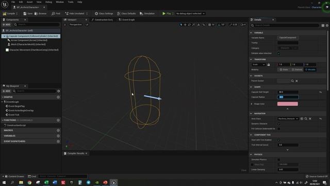Collapse the Sockets section
330x186 pixels.
click(251, 76)
